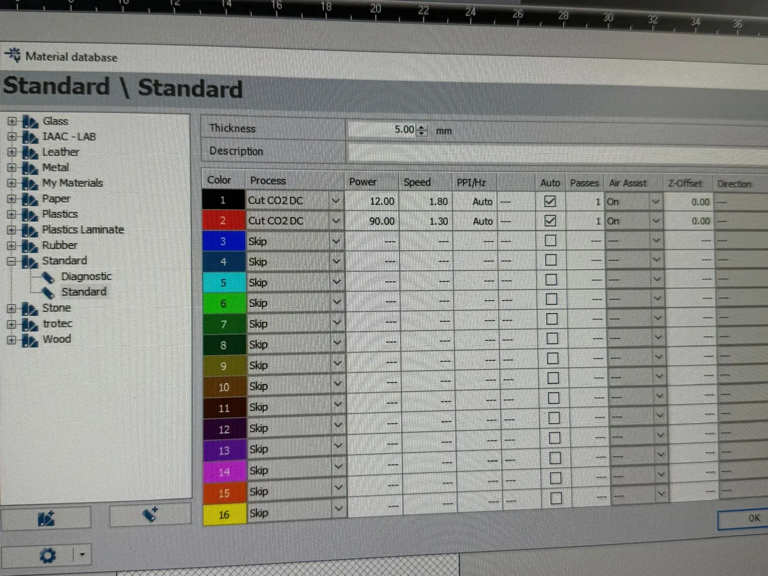Click the My Materials folder icon
This screenshot has width=768, height=576.
click(30, 183)
